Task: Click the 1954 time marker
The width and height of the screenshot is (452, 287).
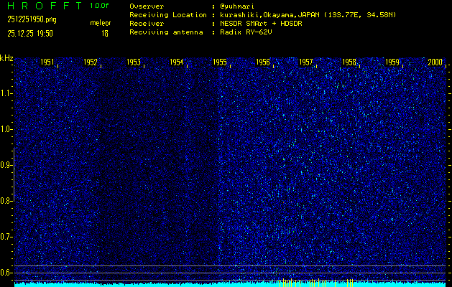Action: [177, 62]
